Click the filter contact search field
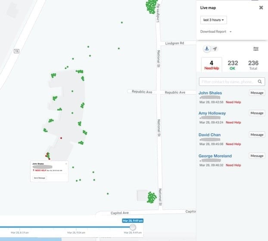Viewport: 268px width, 241px height. (227, 81)
